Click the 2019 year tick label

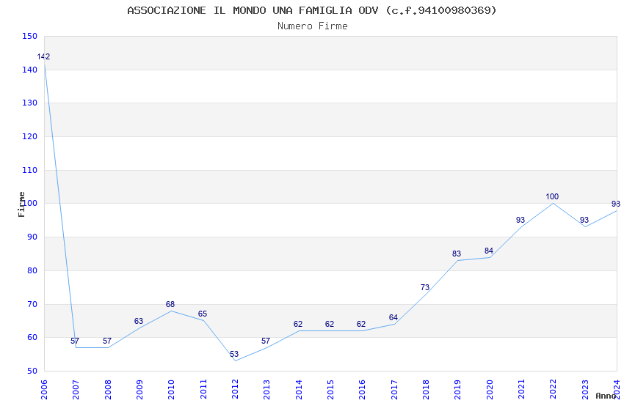click(457, 389)
